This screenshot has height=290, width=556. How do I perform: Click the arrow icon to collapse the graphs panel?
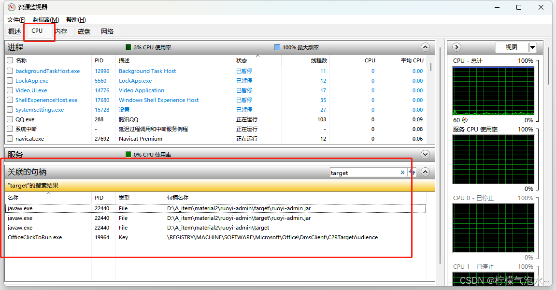[456, 47]
